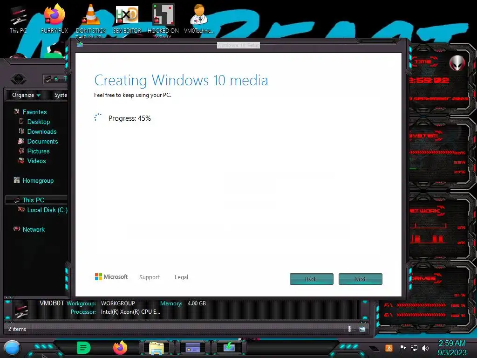Select Network in Explorer sidebar
477x358 pixels.
[x=34, y=229]
